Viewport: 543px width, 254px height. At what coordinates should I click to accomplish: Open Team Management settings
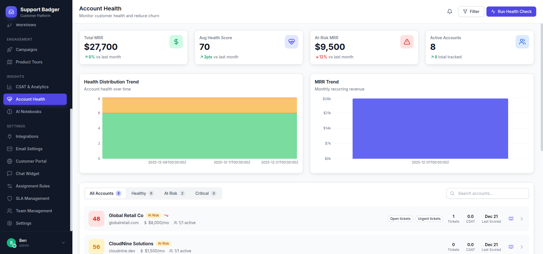point(34,211)
